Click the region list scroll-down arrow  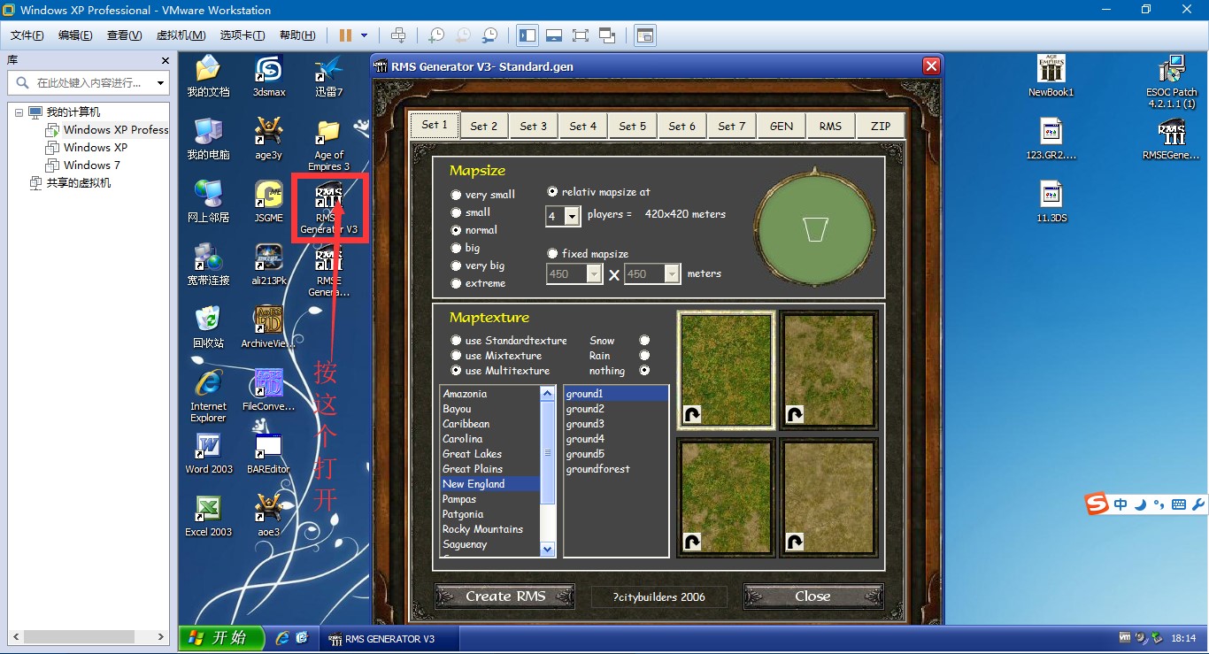pyautogui.click(x=548, y=550)
